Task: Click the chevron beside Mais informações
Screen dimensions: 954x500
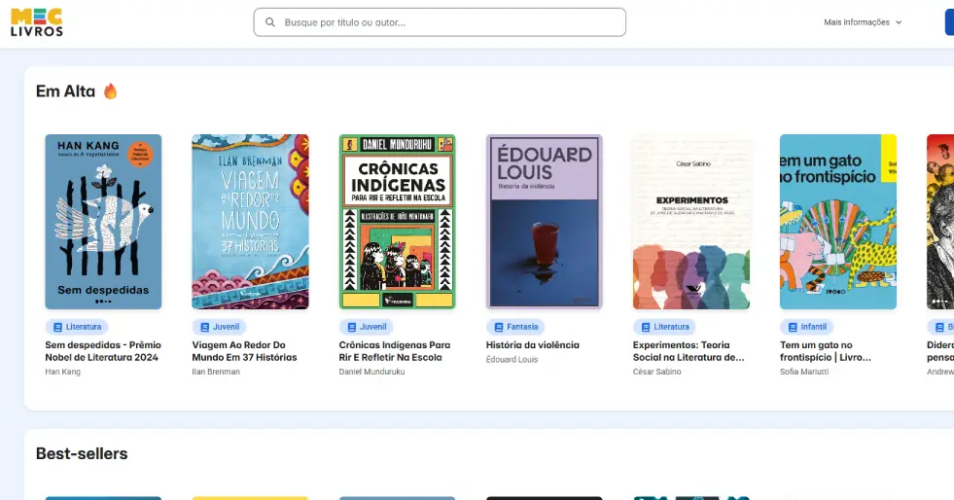Action: [899, 22]
